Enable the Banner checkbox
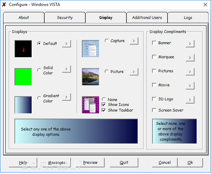The height and width of the screenshot is (174, 211). 154,43
